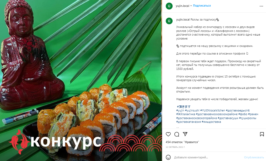Open comments via the speech bubble icon
The image size is (266, 161).
(177, 134)
